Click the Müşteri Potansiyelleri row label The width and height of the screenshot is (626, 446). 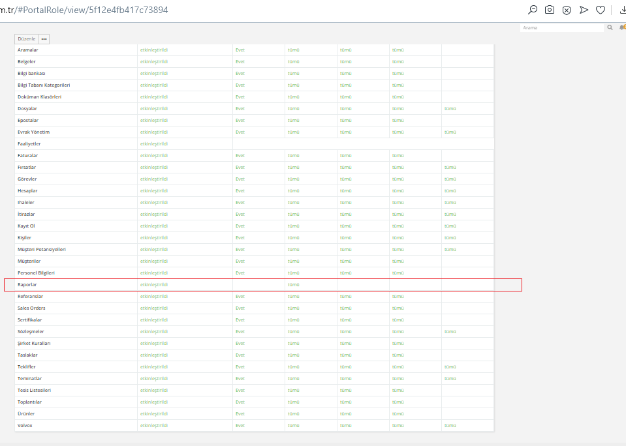[42, 250]
